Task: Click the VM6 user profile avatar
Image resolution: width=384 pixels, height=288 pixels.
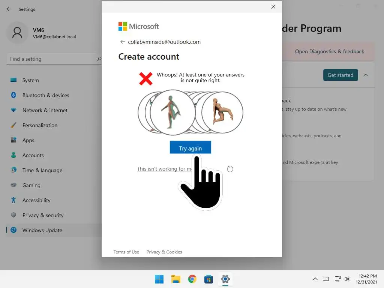Action: point(17,33)
